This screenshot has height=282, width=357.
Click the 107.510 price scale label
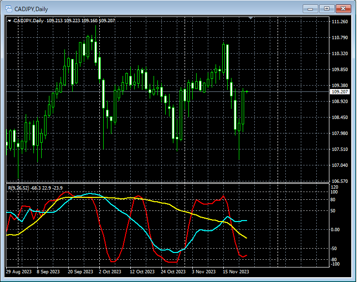point(340,149)
